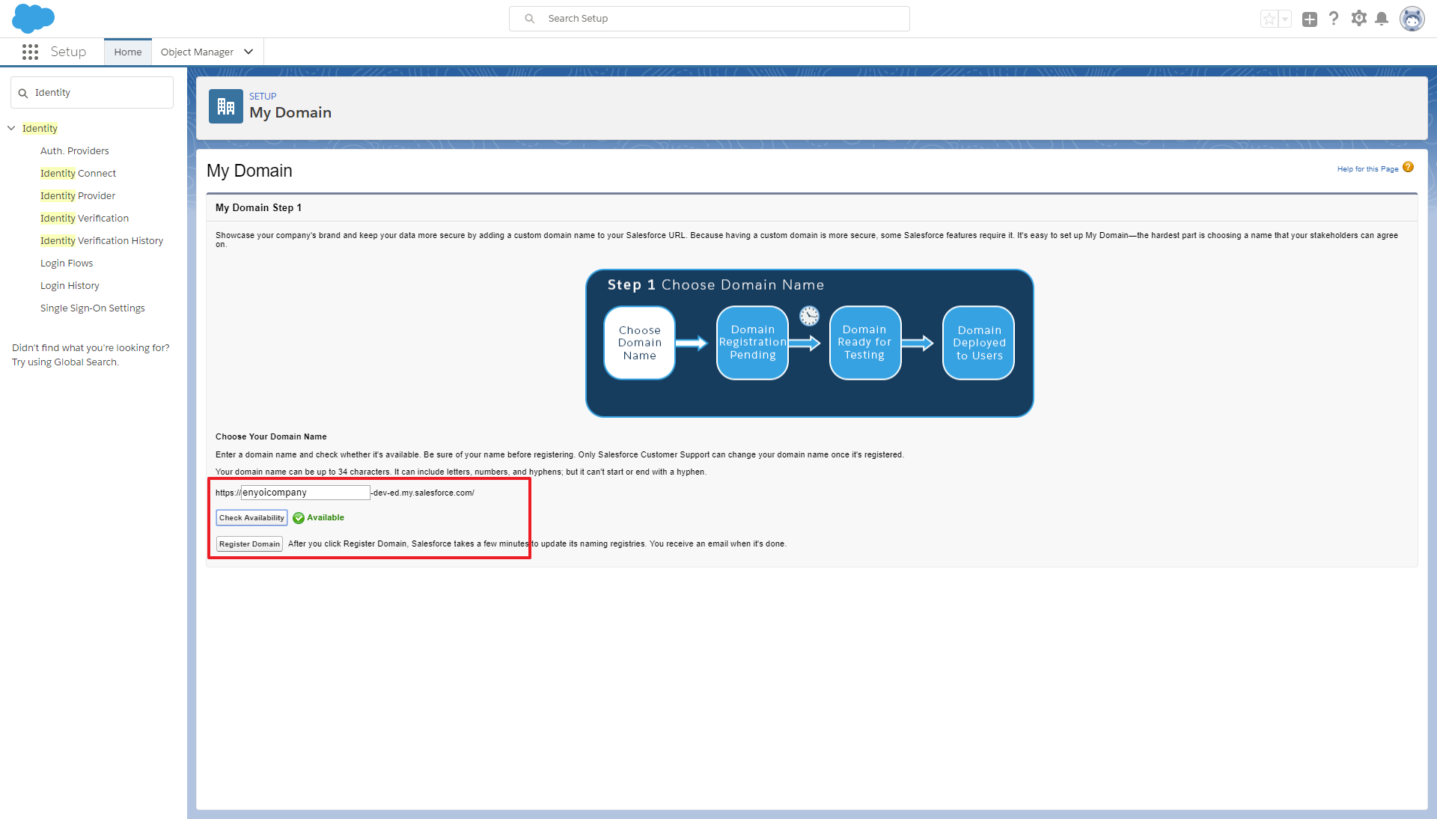The width and height of the screenshot is (1437, 819).
Task: Open the Notifications bell icon
Action: pos(1382,19)
